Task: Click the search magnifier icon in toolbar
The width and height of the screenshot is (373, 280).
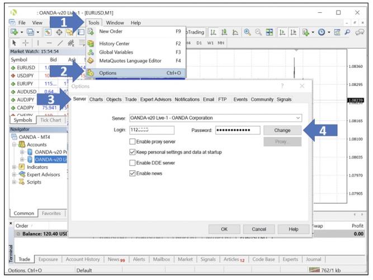Action: (347, 32)
